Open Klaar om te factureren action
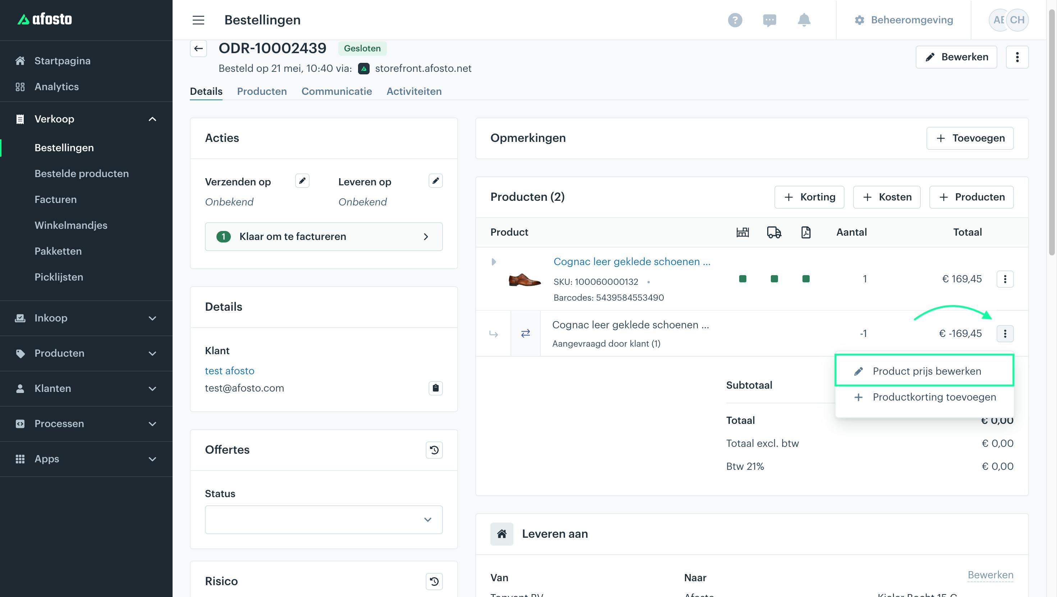Image resolution: width=1057 pixels, height=597 pixels. click(324, 237)
